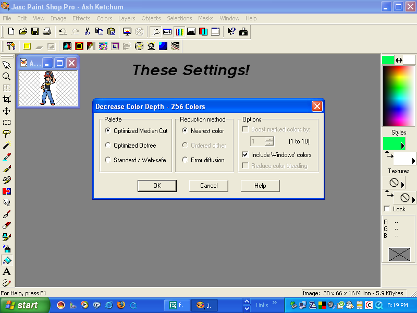Viewport: 417px width, 313px height.
Task: Expand the background style white swatch arrow
Action: point(413,161)
